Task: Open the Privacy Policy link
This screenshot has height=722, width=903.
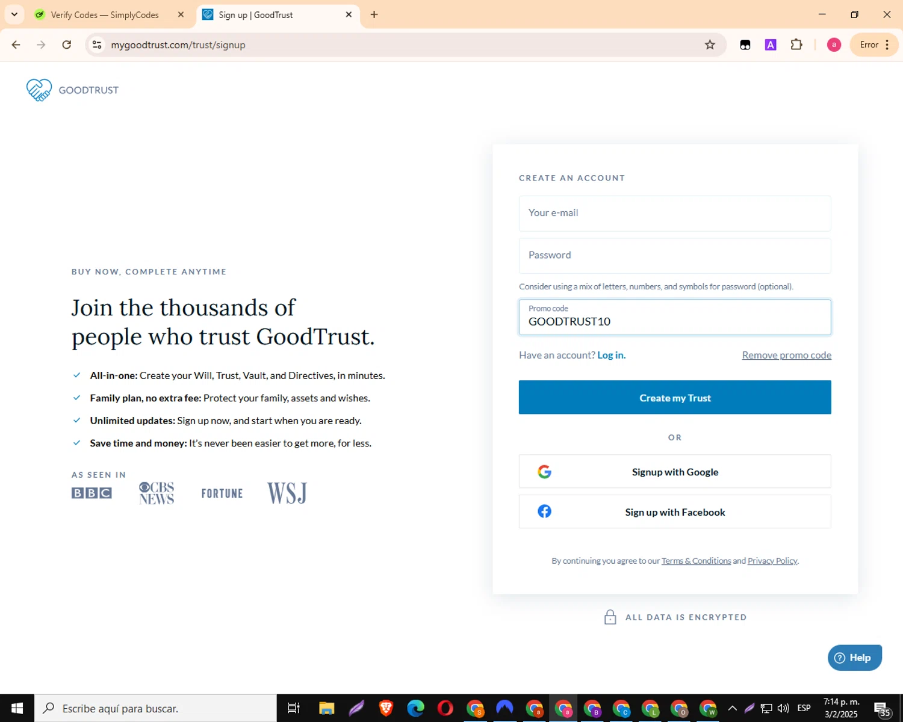Action: pos(772,561)
